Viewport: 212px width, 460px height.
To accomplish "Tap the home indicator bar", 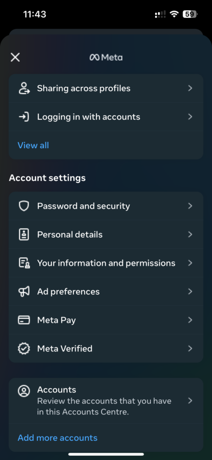I will click(x=106, y=454).
